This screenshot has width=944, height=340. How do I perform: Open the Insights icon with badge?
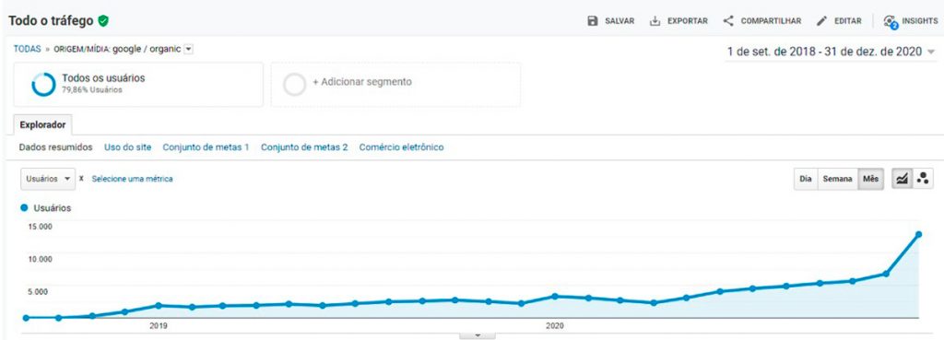click(891, 22)
